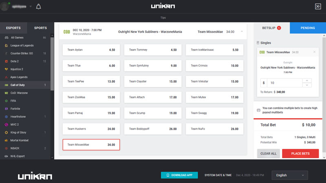Click the PLACE BETS button

pyautogui.click(x=300, y=154)
